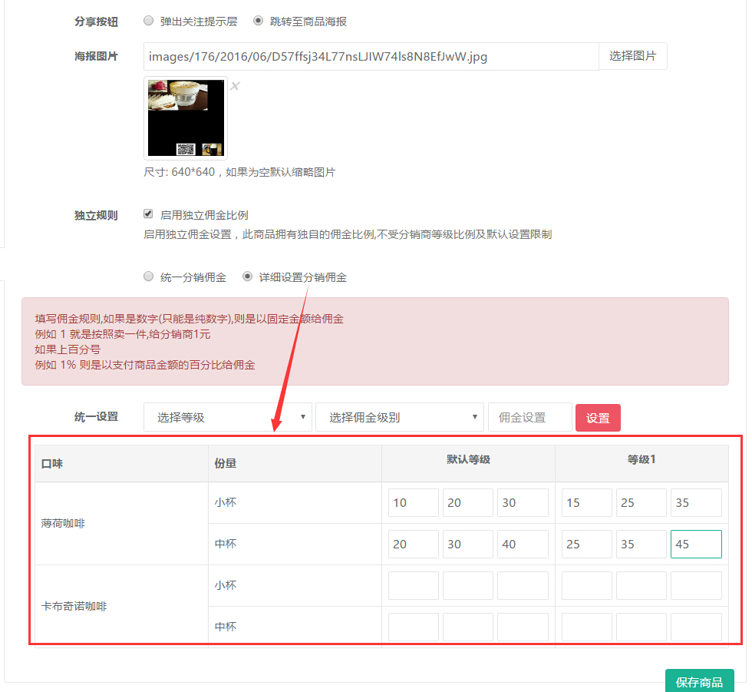Choose the '统一分销佣金' radio button
Image resolution: width=752 pixels, height=692 pixels.
[x=149, y=276]
